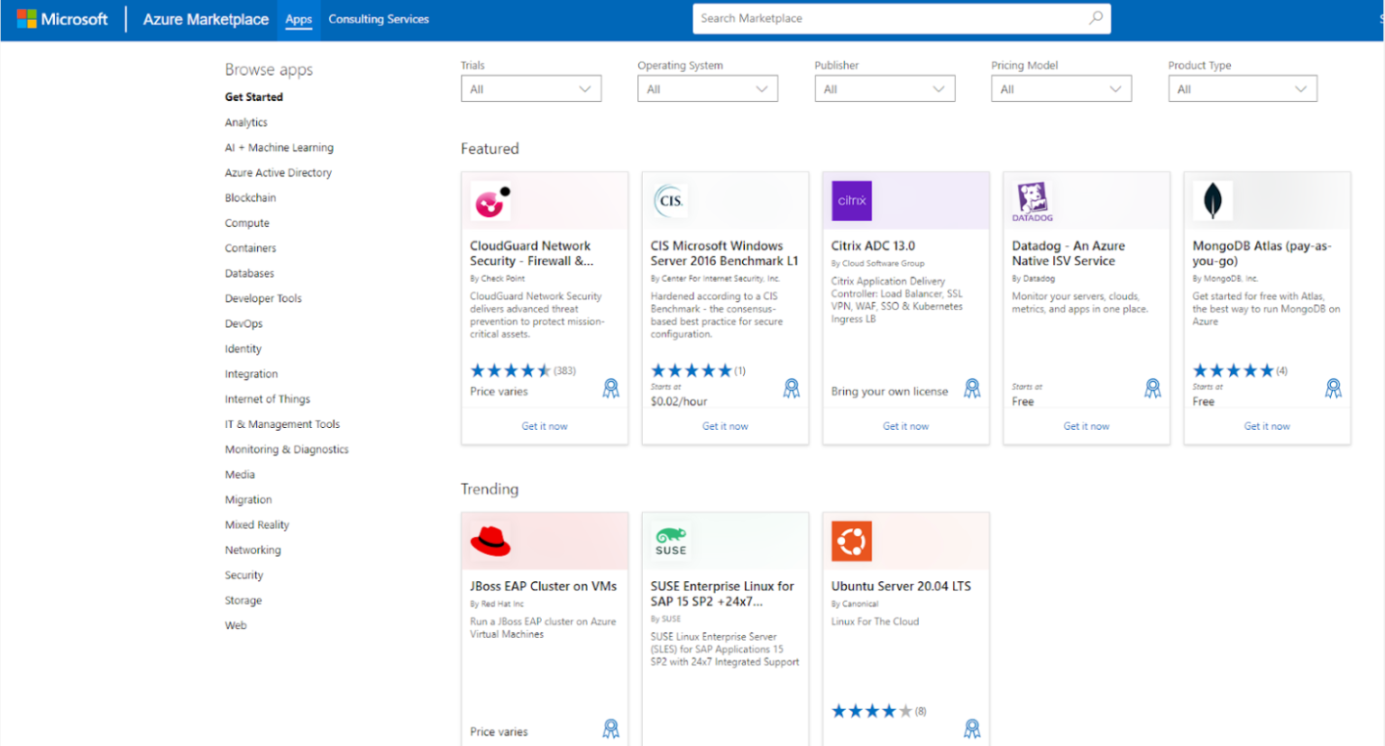The height and width of the screenshot is (746, 1385).
Task: Open the CIS Windows Server logo
Action: point(671,201)
